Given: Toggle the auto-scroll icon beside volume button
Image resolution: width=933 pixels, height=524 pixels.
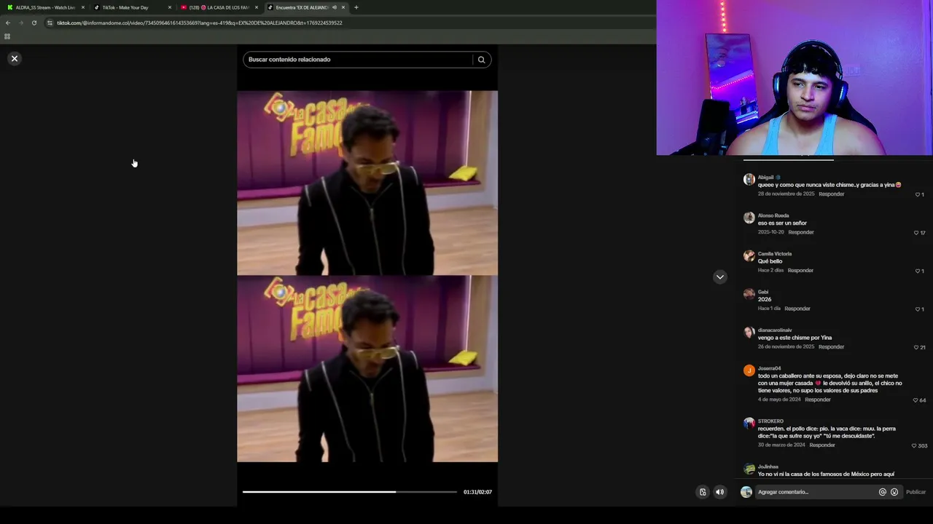Looking at the screenshot, I should 703,492.
